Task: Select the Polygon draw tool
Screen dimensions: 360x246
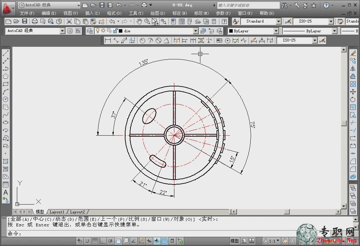Action: click(x=6, y=76)
